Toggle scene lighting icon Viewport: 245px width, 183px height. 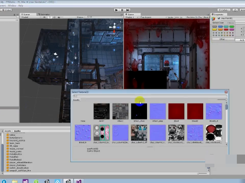pos(50,17)
